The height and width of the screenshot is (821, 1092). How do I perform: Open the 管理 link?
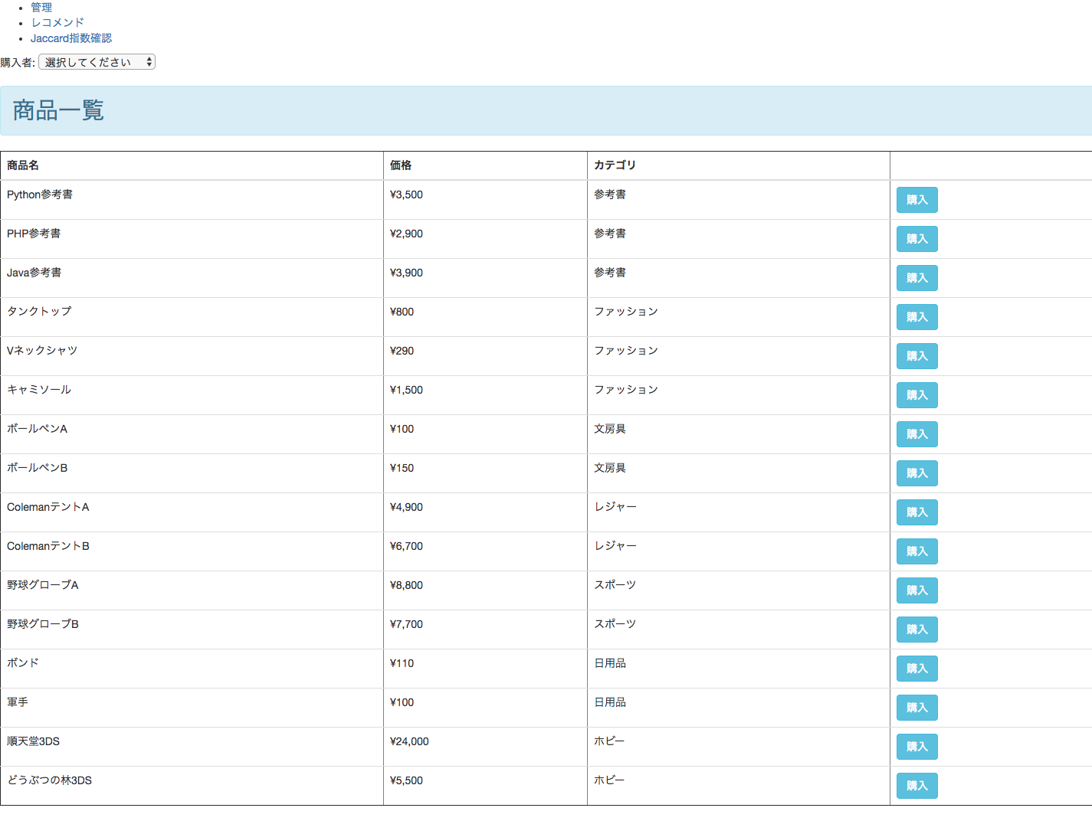[41, 8]
